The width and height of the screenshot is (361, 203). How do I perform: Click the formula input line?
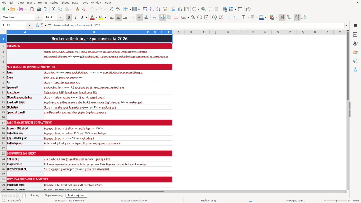(x=198, y=25)
